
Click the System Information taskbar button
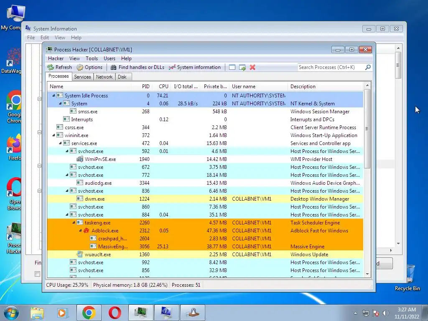coord(166,313)
